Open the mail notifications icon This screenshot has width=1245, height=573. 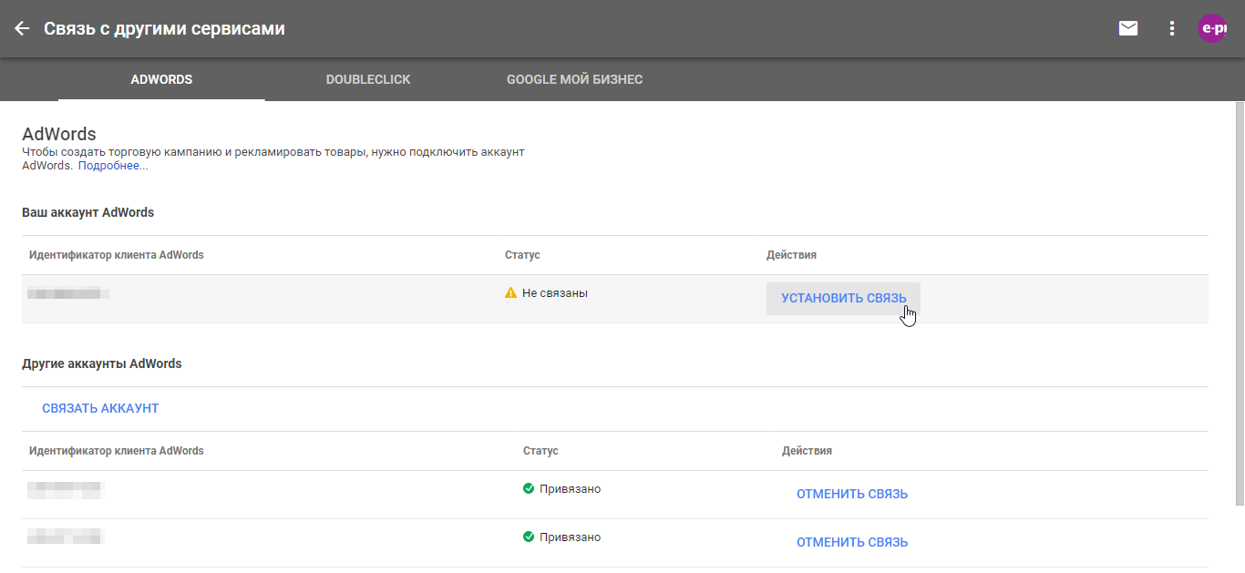click(1128, 28)
